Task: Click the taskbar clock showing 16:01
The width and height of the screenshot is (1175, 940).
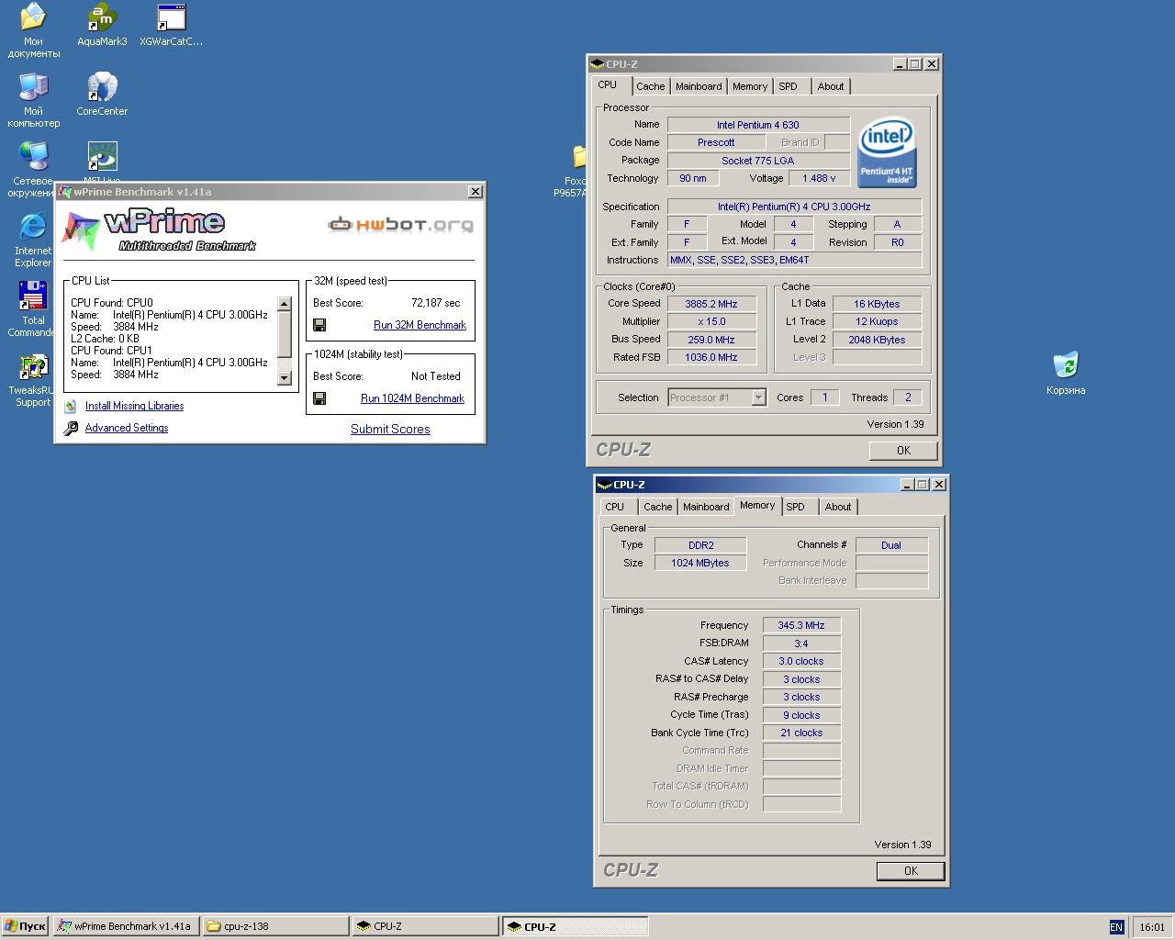Action: click(1152, 927)
